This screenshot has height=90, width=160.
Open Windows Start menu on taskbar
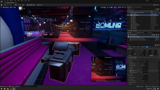(1, 89)
